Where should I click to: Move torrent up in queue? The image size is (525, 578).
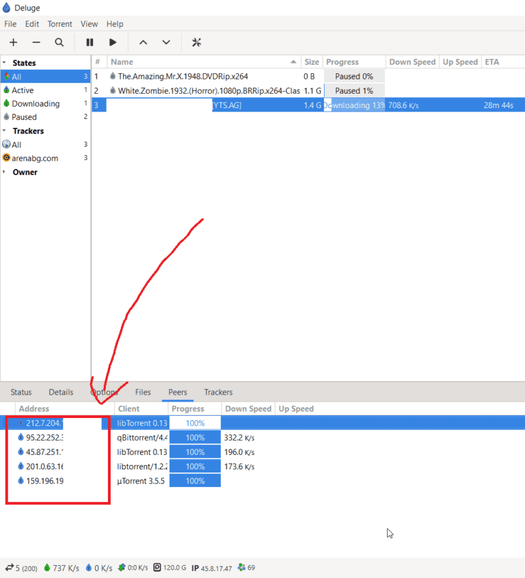(143, 42)
